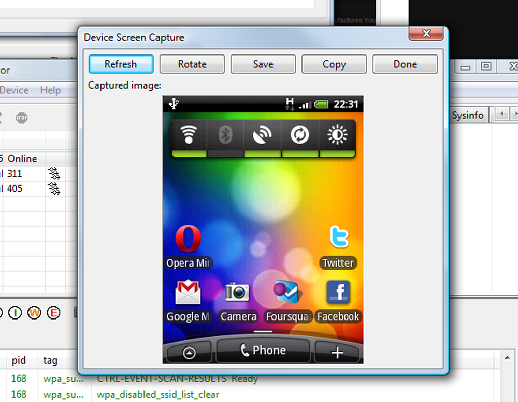Filter log by Warning level icon

point(34,312)
